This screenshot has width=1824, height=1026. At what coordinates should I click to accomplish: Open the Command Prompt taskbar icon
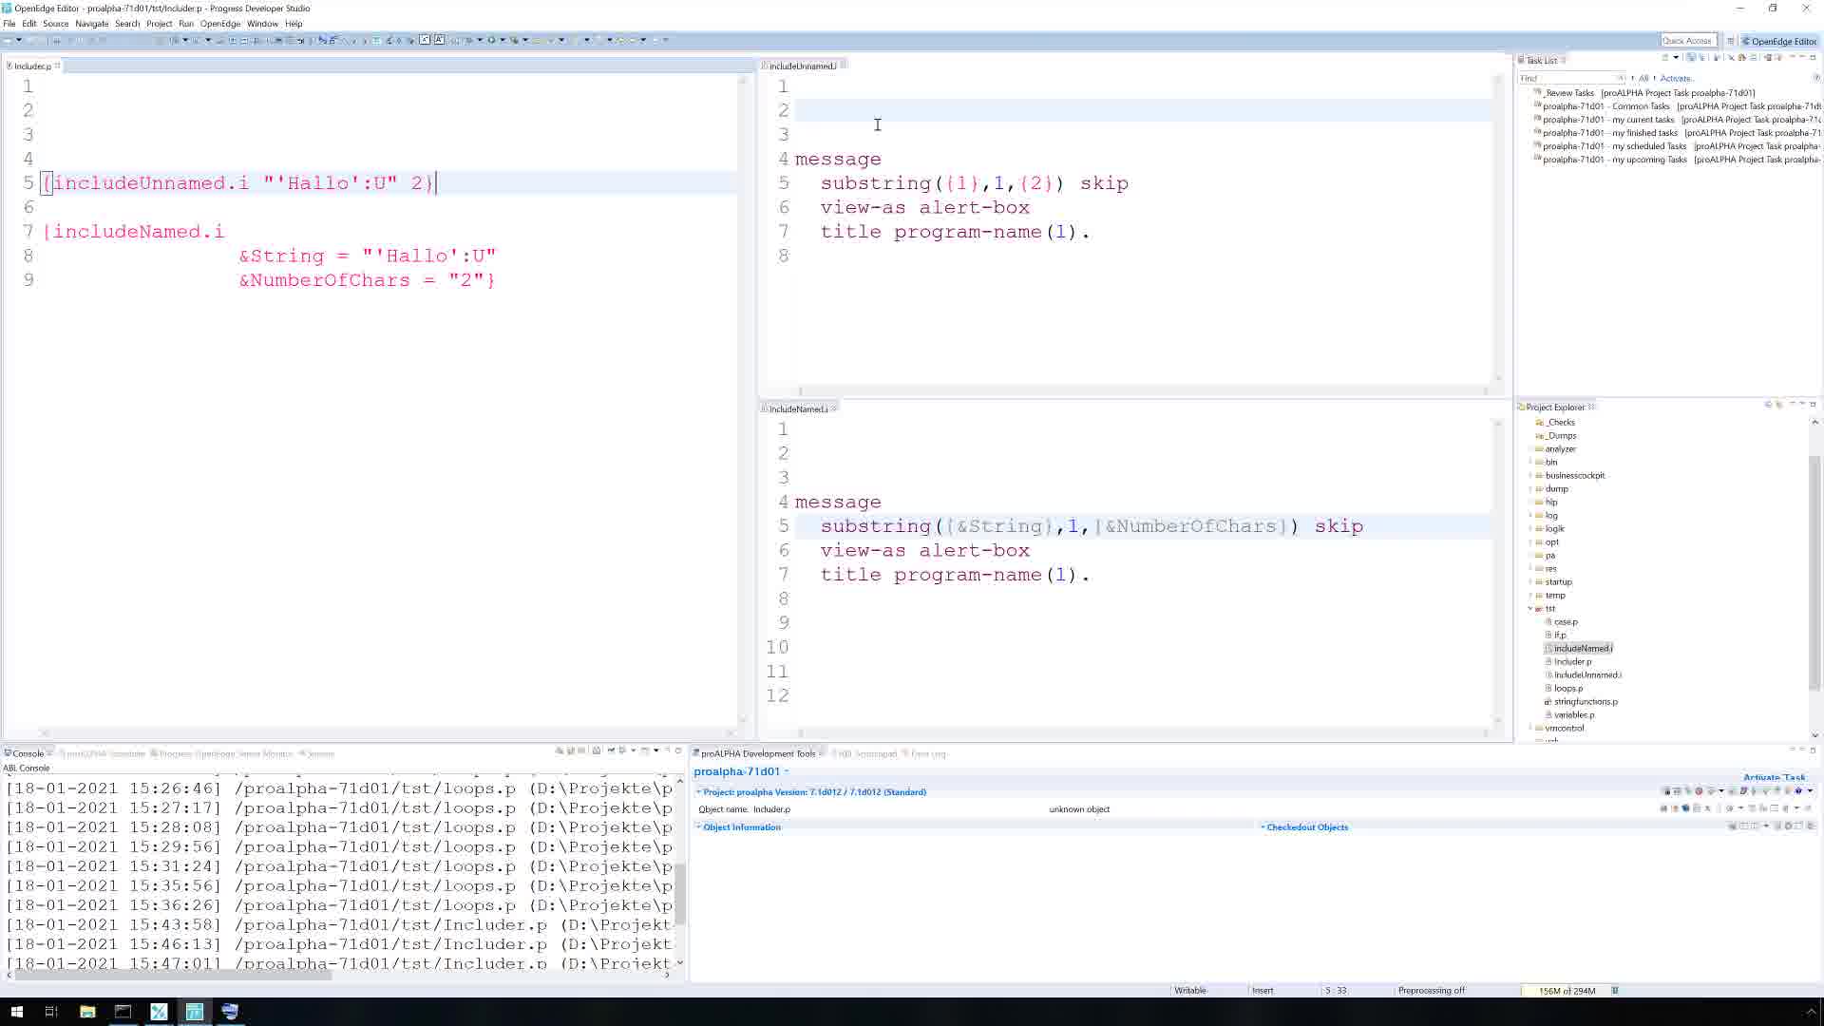tap(123, 1011)
